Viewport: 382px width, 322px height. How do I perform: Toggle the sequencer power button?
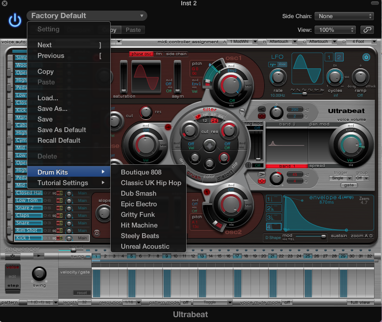tap(12, 256)
